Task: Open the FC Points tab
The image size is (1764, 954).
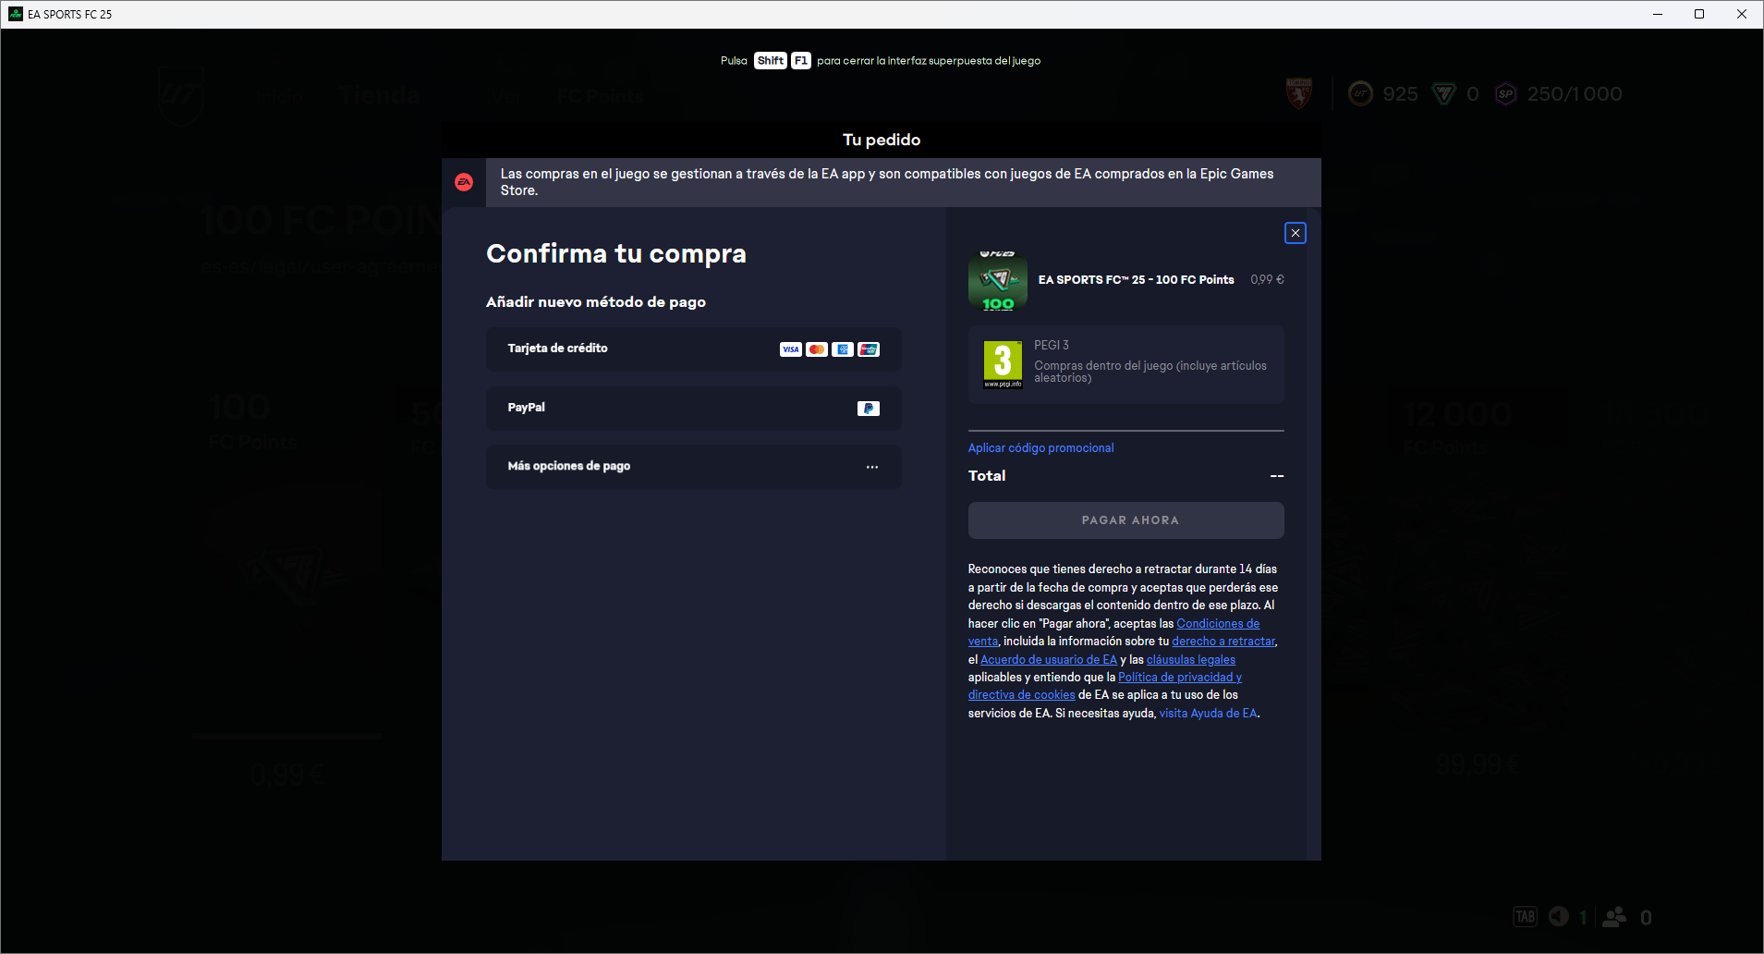Action: [599, 95]
